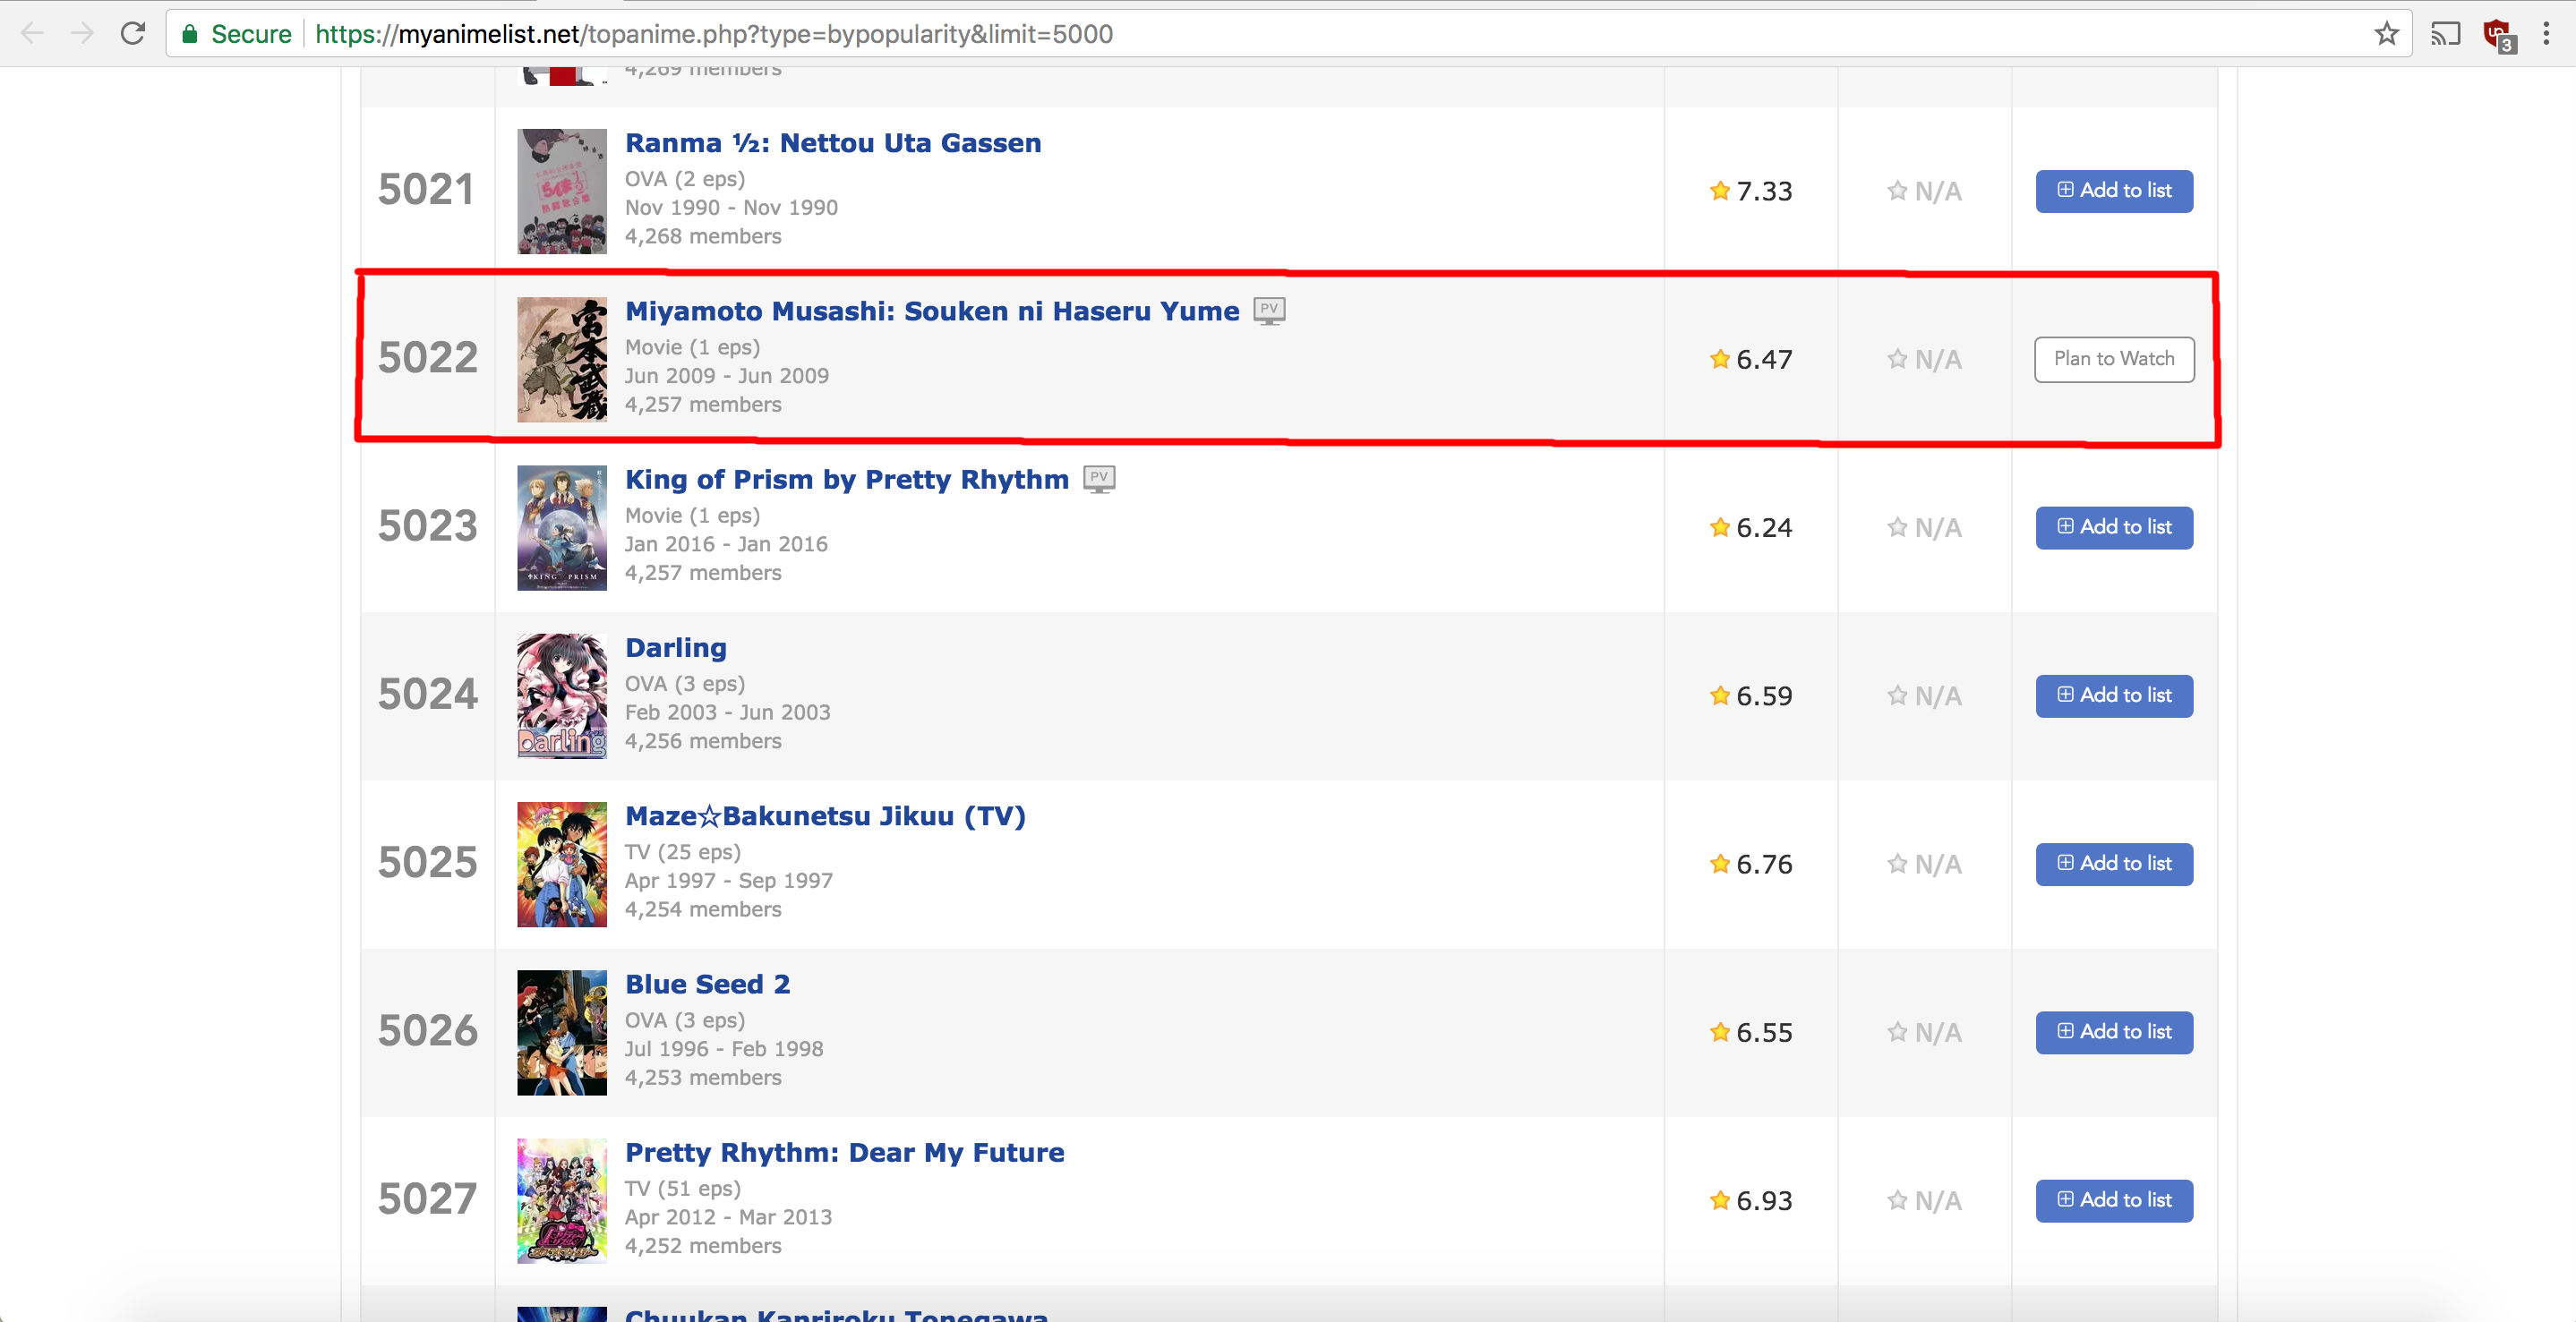2576x1322 pixels.
Task: Click Add to list for King of Prism
Action: pos(2114,527)
